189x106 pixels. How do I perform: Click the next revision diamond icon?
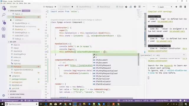click(135, 7)
